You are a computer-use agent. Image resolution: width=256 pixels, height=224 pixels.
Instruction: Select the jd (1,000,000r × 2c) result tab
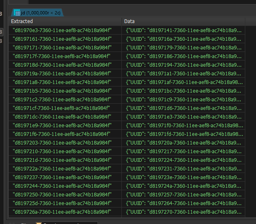click(40, 13)
